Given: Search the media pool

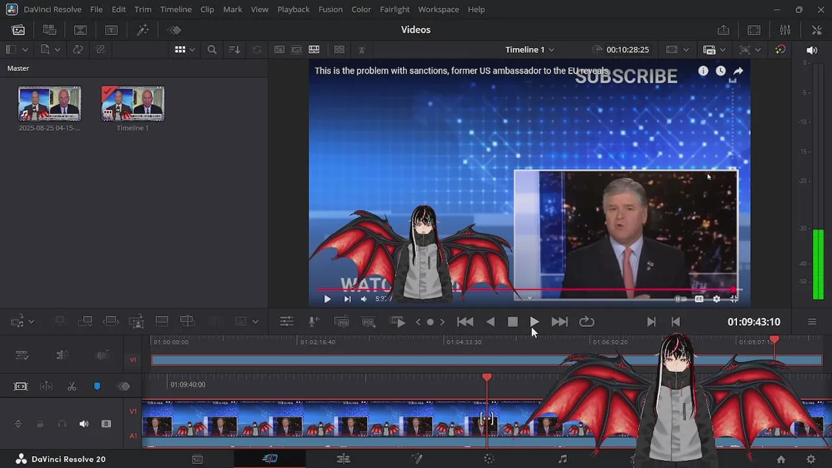Looking at the screenshot, I should tap(212, 49).
